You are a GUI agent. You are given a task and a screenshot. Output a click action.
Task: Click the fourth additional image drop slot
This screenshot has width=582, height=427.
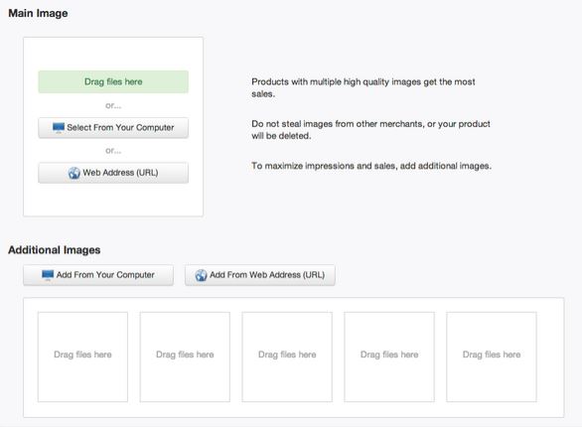tap(389, 356)
